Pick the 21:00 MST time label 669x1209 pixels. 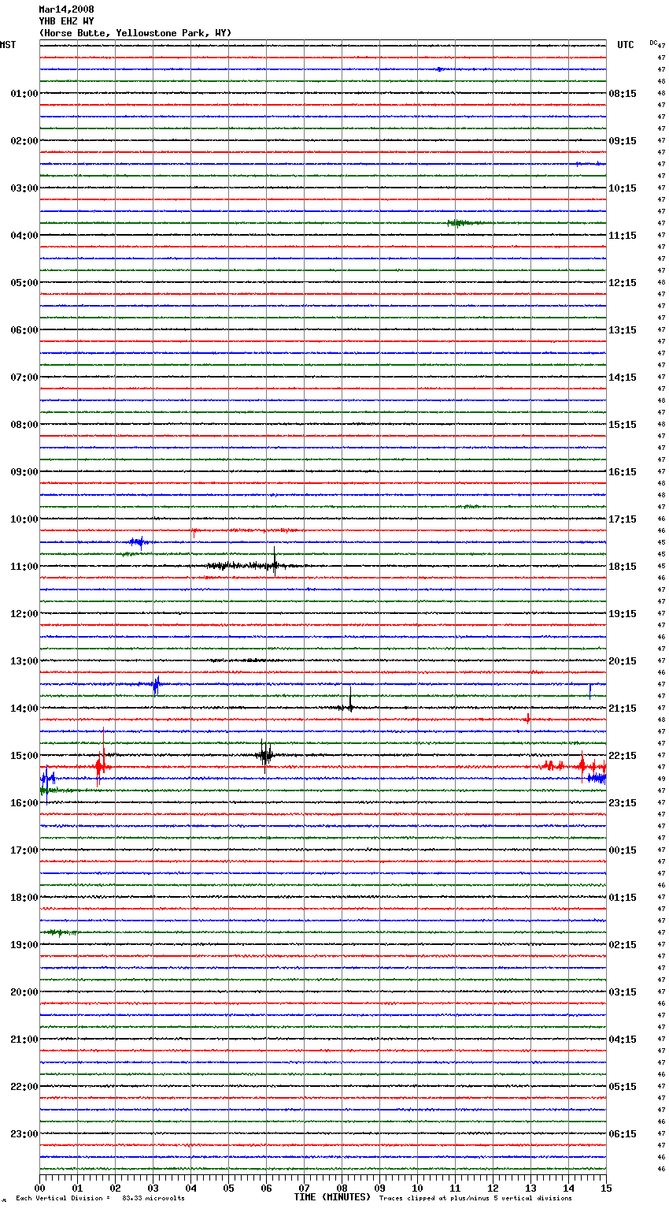click(24, 1040)
